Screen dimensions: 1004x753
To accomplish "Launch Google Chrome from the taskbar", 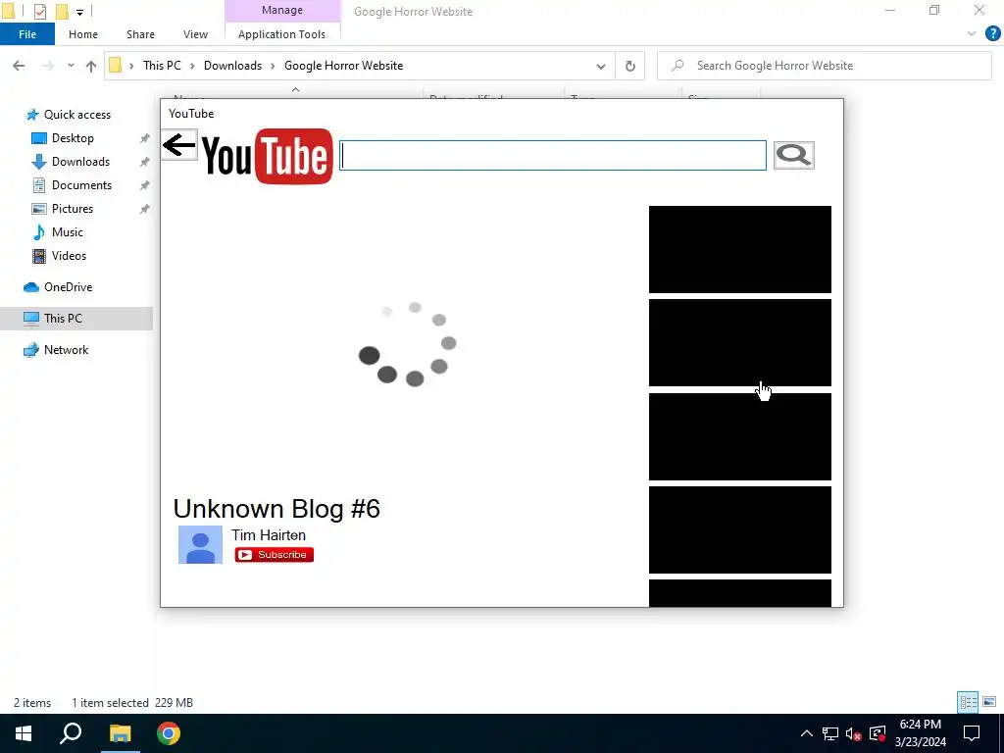I will (x=169, y=733).
